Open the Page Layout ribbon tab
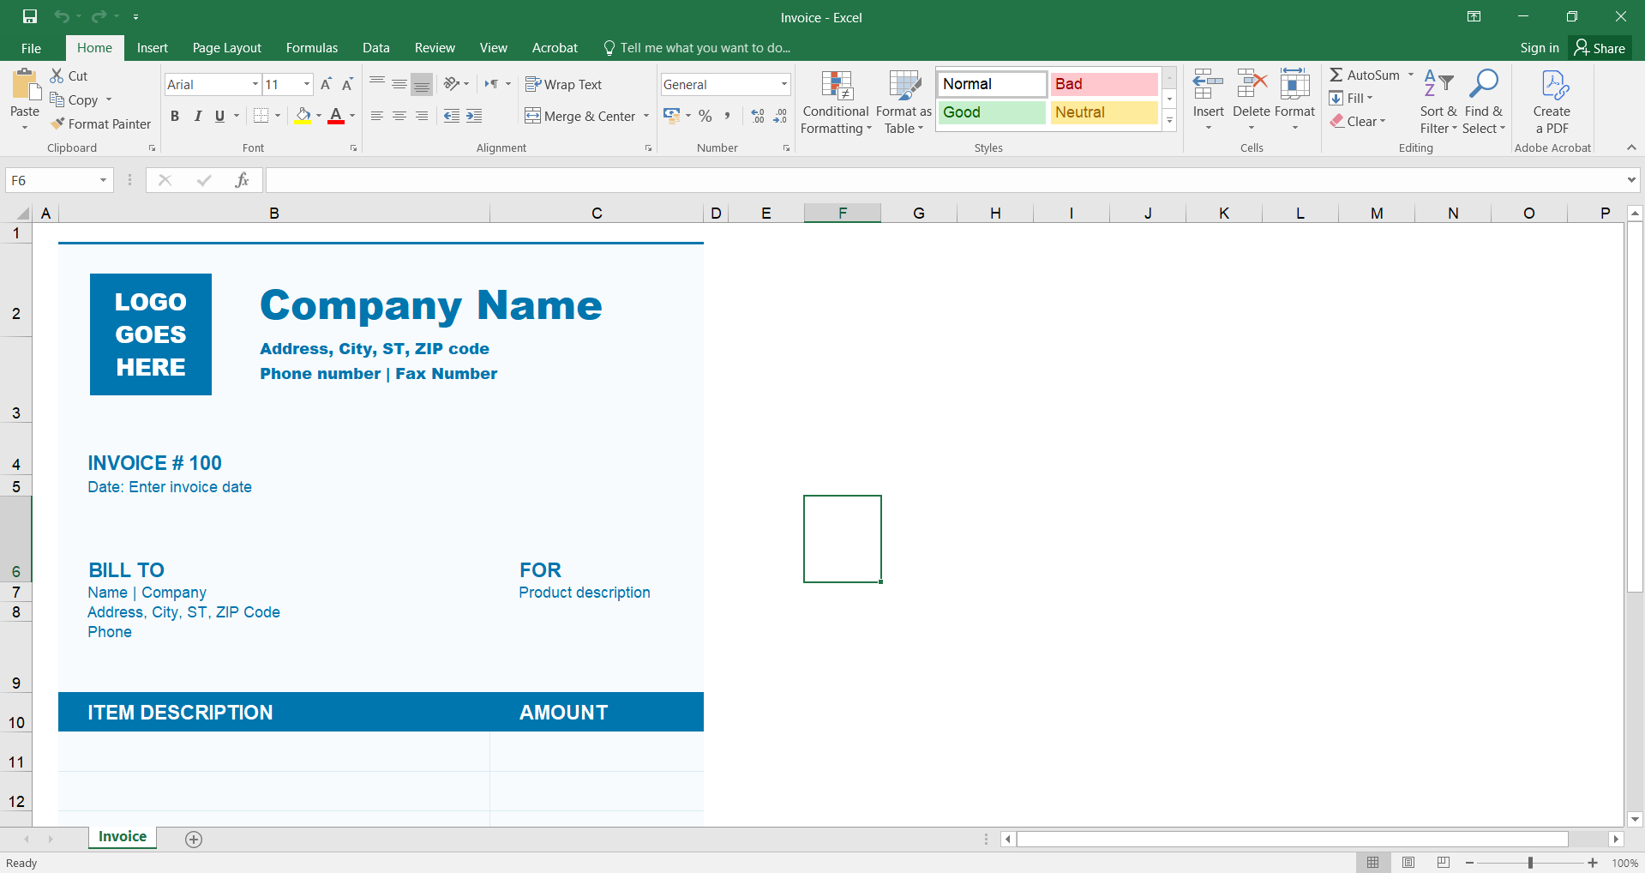 (226, 48)
